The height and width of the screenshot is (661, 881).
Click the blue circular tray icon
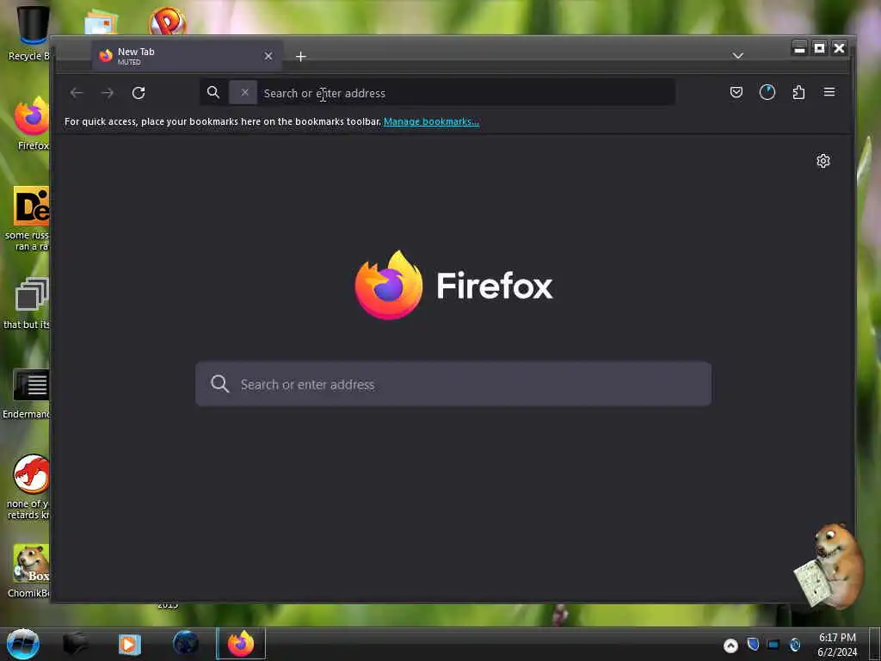[794, 645]
